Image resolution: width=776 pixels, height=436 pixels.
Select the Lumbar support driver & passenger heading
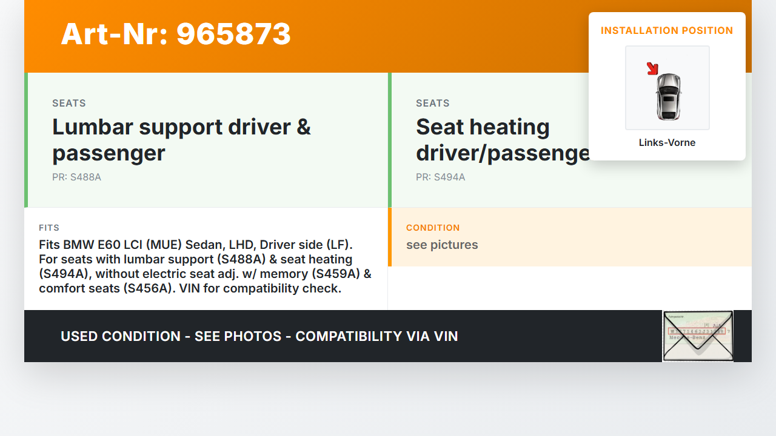181,140
